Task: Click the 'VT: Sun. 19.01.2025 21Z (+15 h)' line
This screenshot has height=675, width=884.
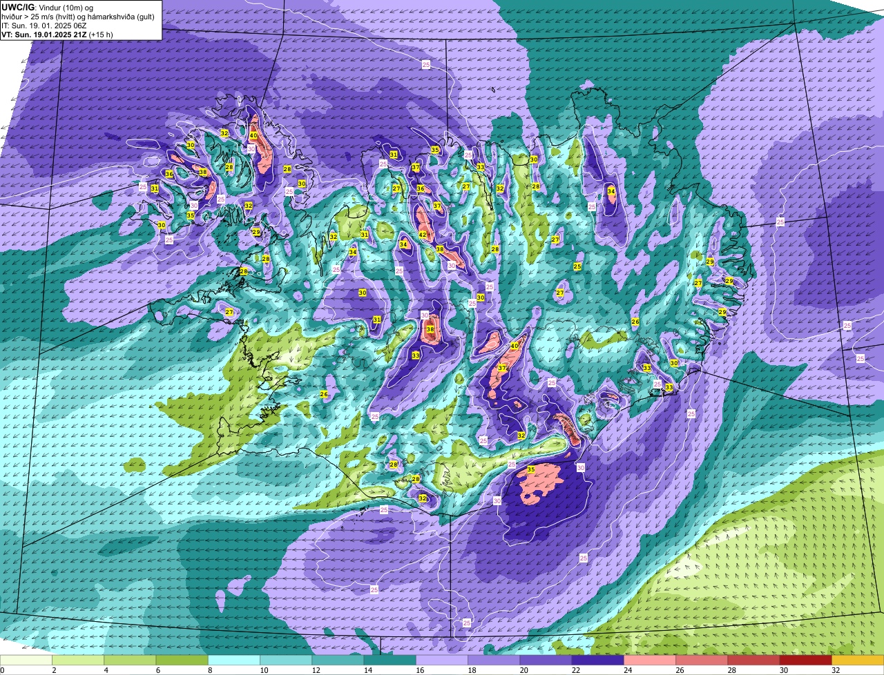Action: [x=57, y=35]
